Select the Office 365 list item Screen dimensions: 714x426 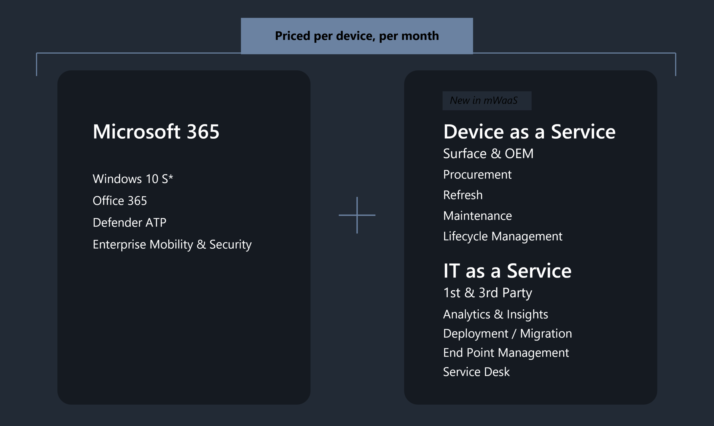click(x=120, y=201)
